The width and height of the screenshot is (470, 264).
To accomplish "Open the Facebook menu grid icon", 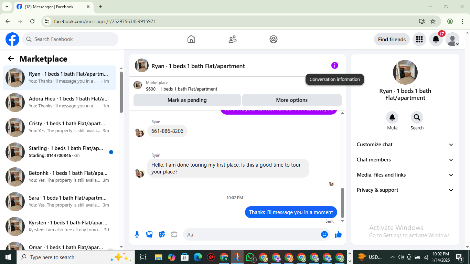I will tap(419, 39).
